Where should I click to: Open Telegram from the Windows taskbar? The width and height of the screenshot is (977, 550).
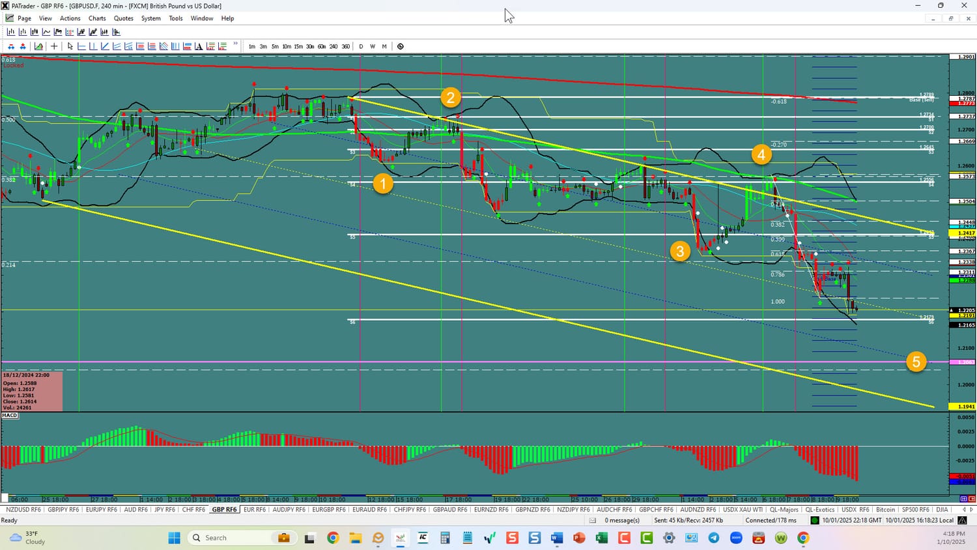[x=714, y=538]
